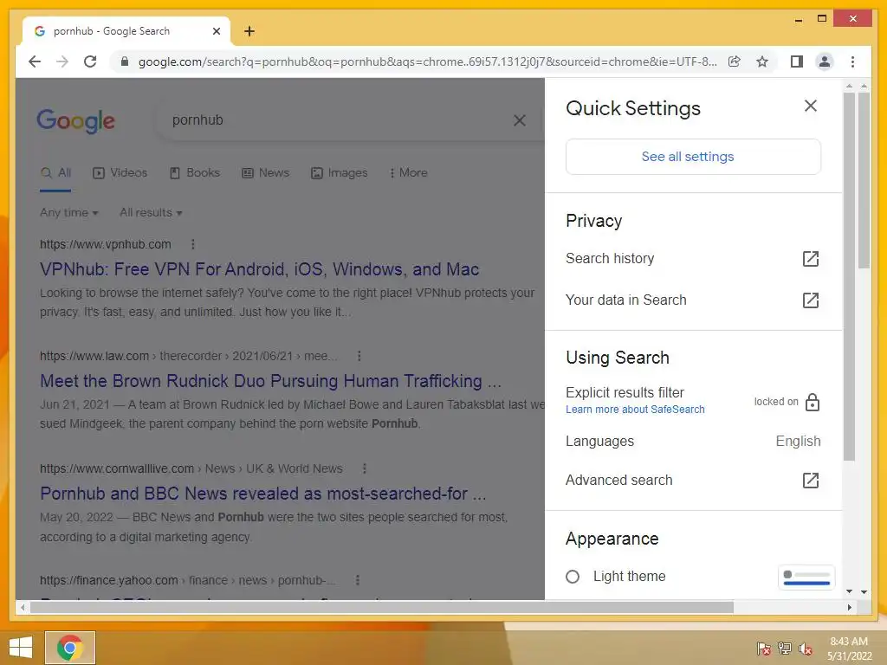Viewport: 887px width, 665px height.
Task: Open Your data in Search link icon
Action: point(811,300)
